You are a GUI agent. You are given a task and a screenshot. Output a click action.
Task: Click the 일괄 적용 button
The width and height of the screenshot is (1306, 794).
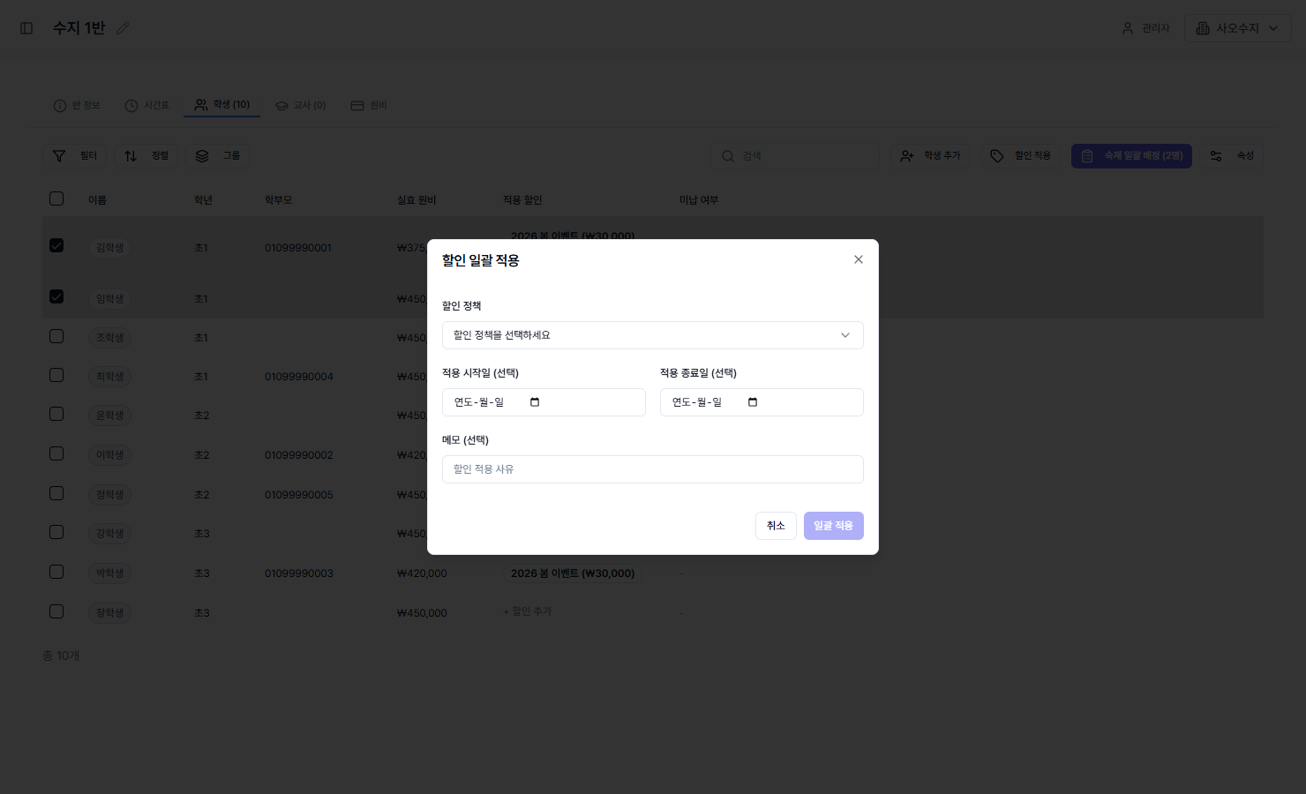(834, 526)
